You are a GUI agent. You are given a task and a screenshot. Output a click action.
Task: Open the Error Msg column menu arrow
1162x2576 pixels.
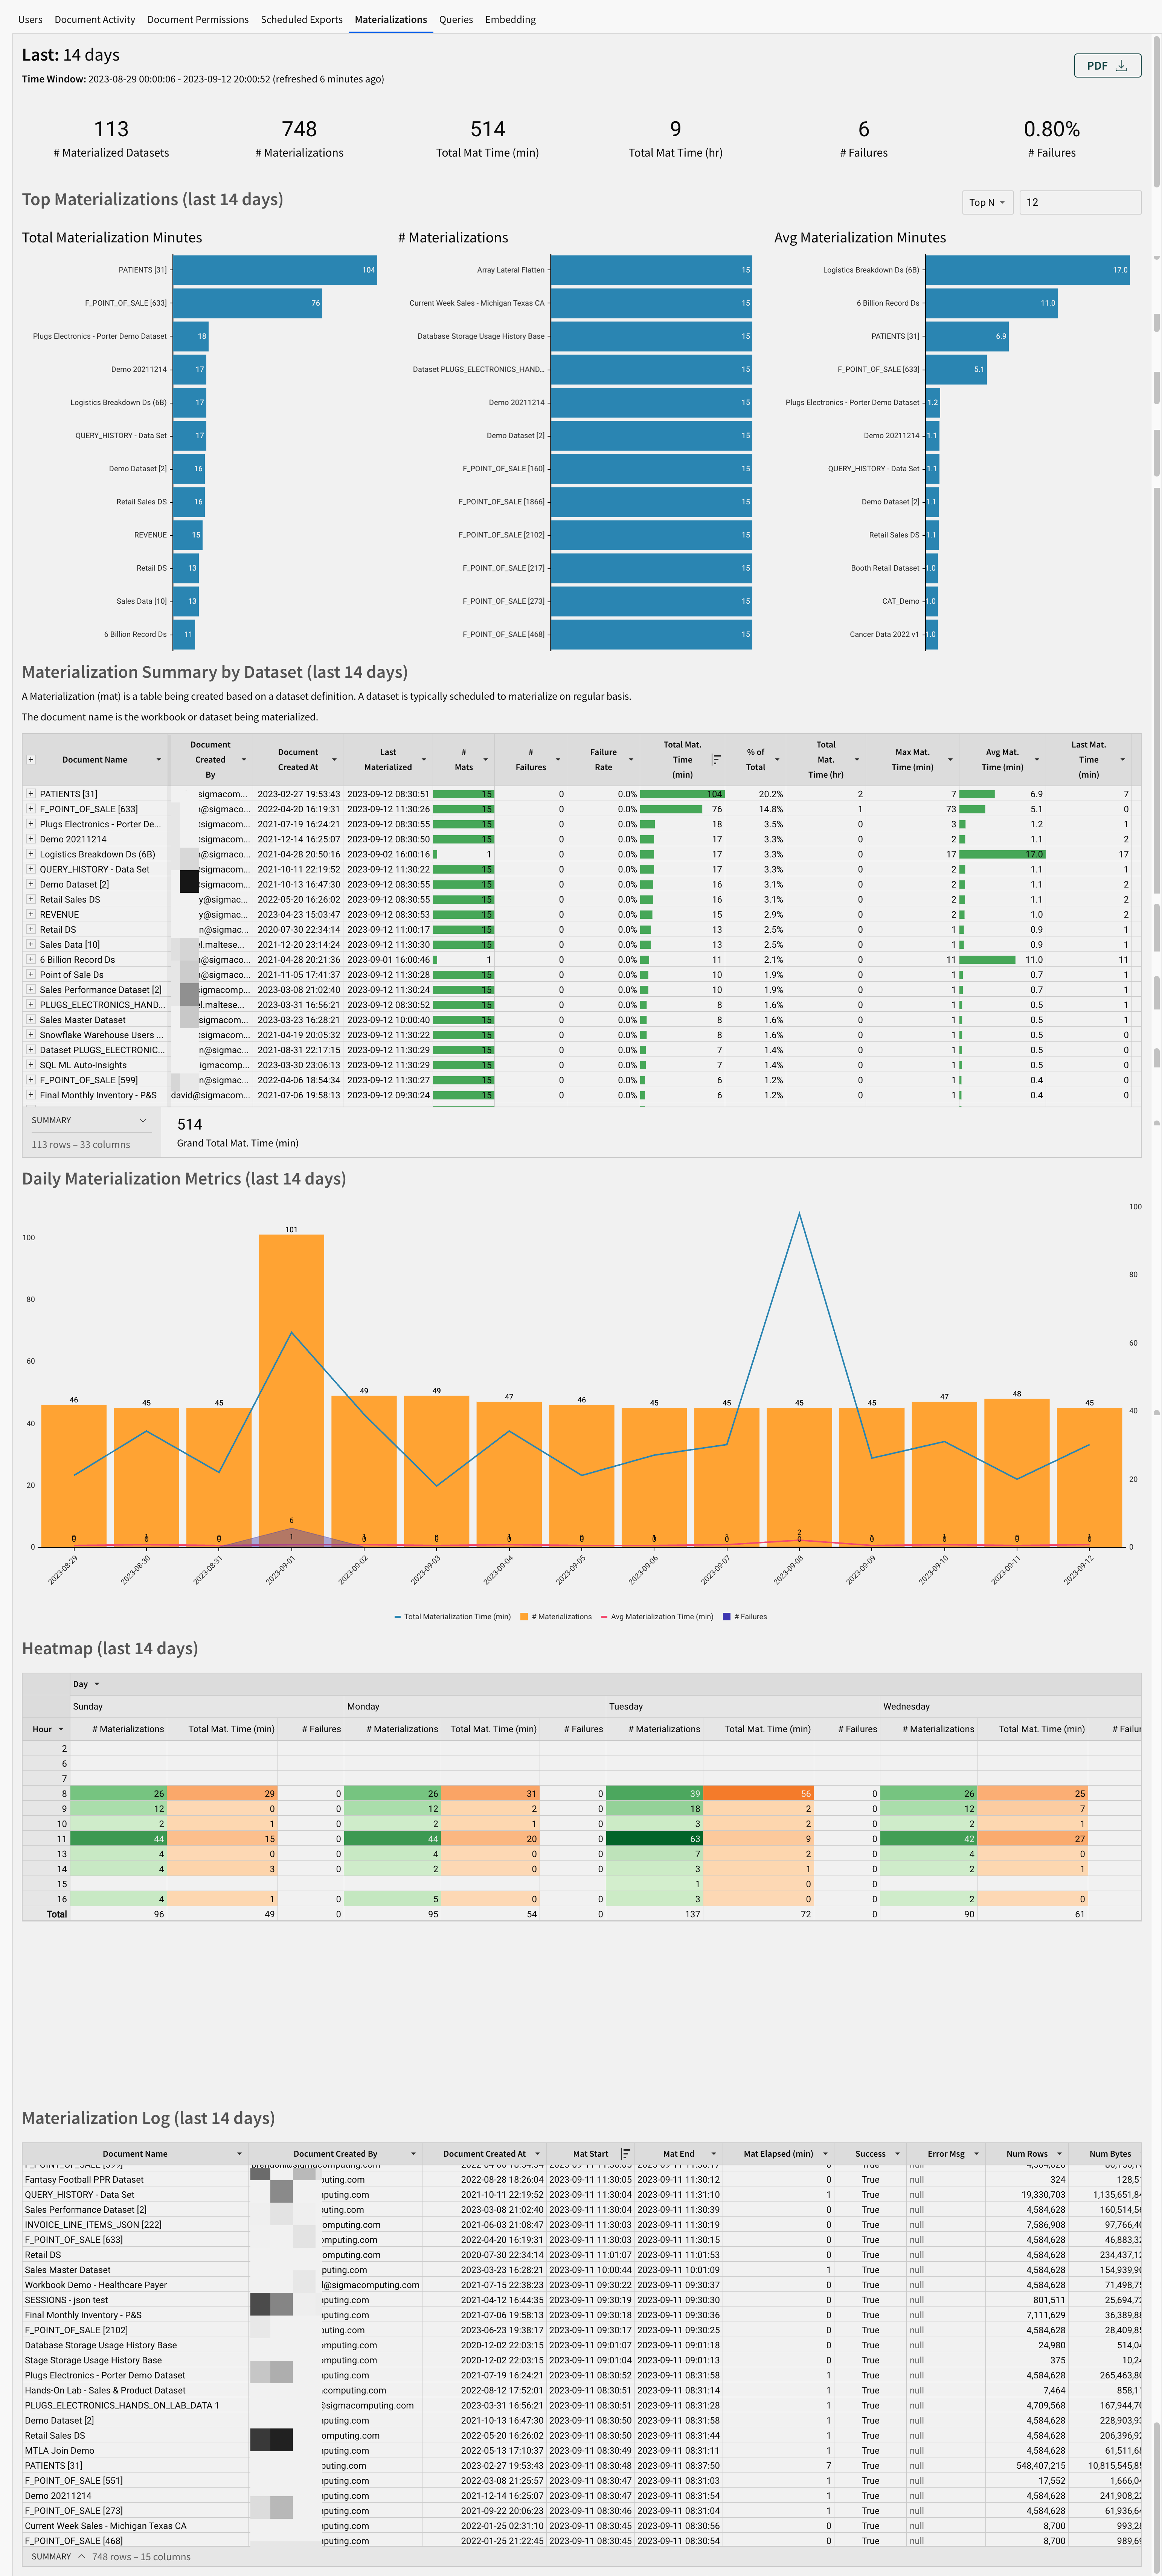977,2154
